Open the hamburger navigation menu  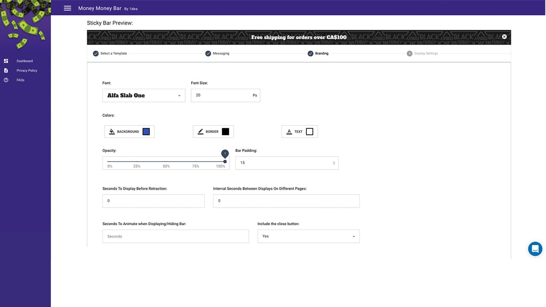pyautogui.click(x=67, y=8)
